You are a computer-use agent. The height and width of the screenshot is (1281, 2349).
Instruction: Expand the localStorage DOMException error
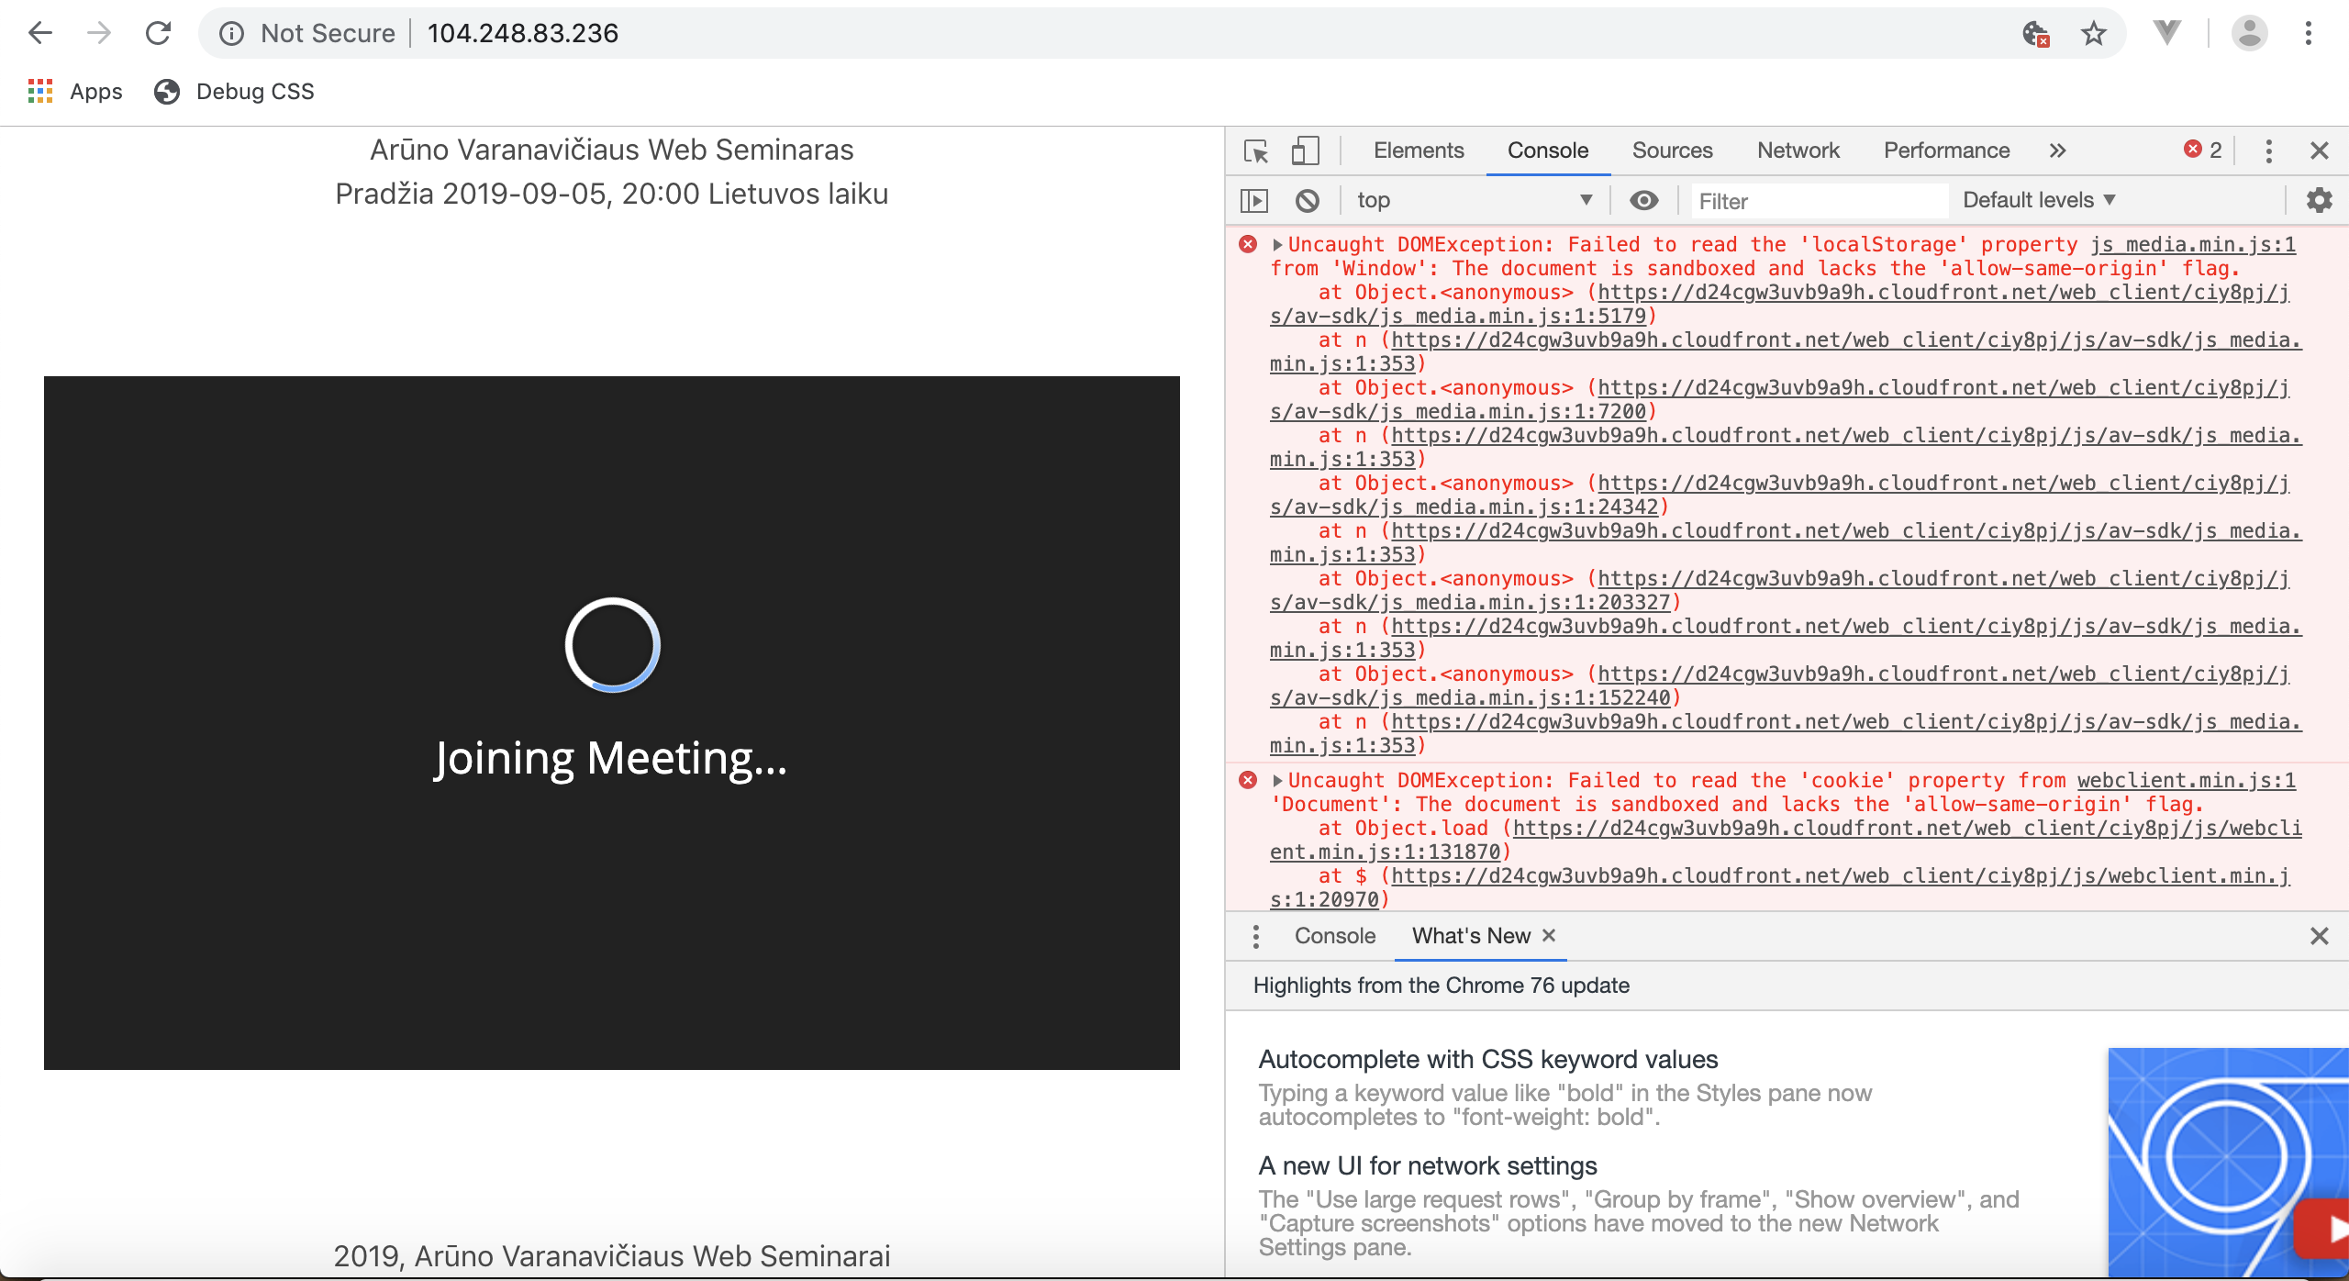point(1277,245)
